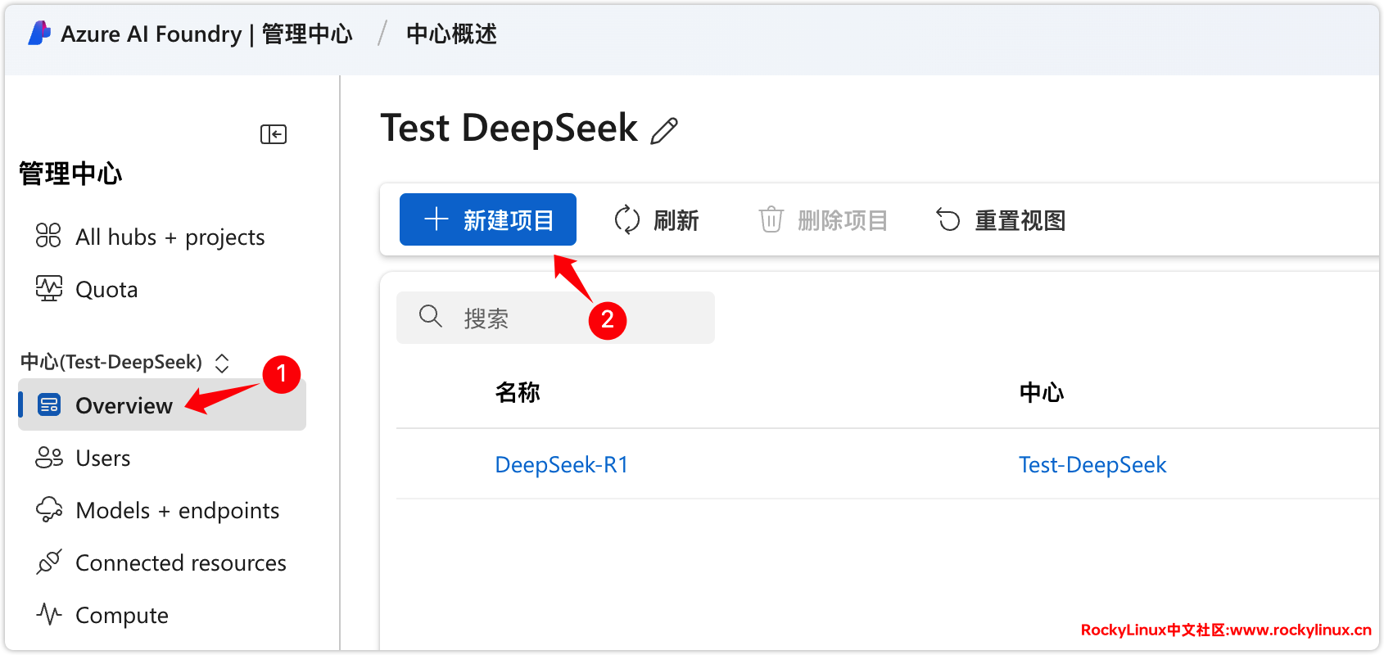Click the pencil icon to rename Test DeepSeek
The image size is (1384, 655).
click(664, 131)
